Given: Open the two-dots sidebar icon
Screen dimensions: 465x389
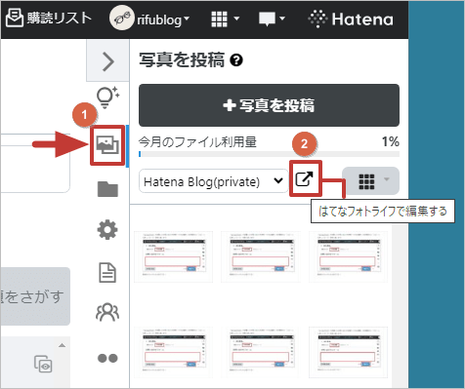Looking at the screenshot, I should pyautogui.click(x=107, y=358).
